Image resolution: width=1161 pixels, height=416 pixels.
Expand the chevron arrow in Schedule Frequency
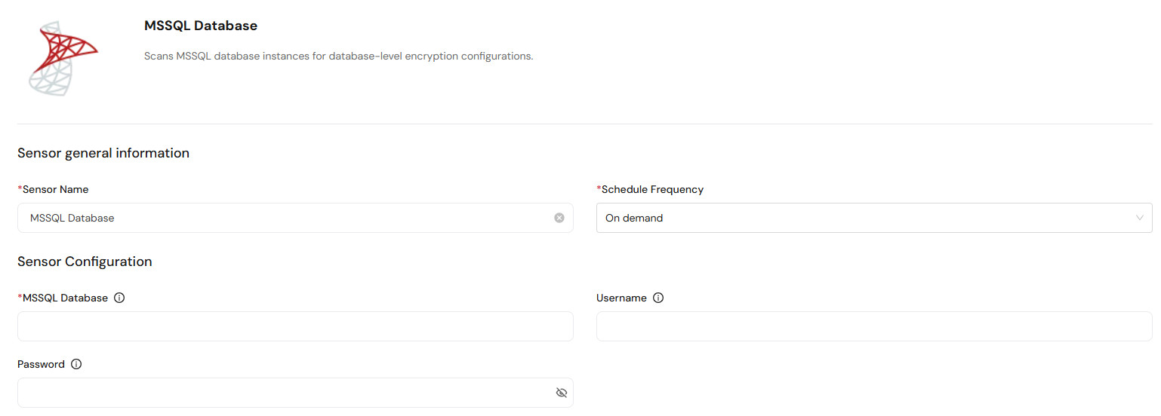(1140, 218)
